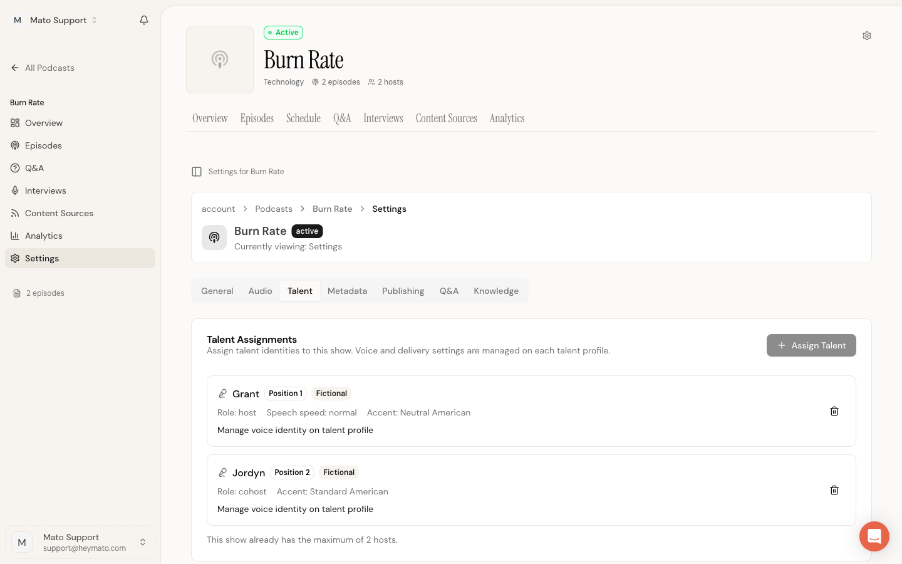The image size is (902, 564).
Task: Open podcast settings gear at top right
Action: [867, 36]
